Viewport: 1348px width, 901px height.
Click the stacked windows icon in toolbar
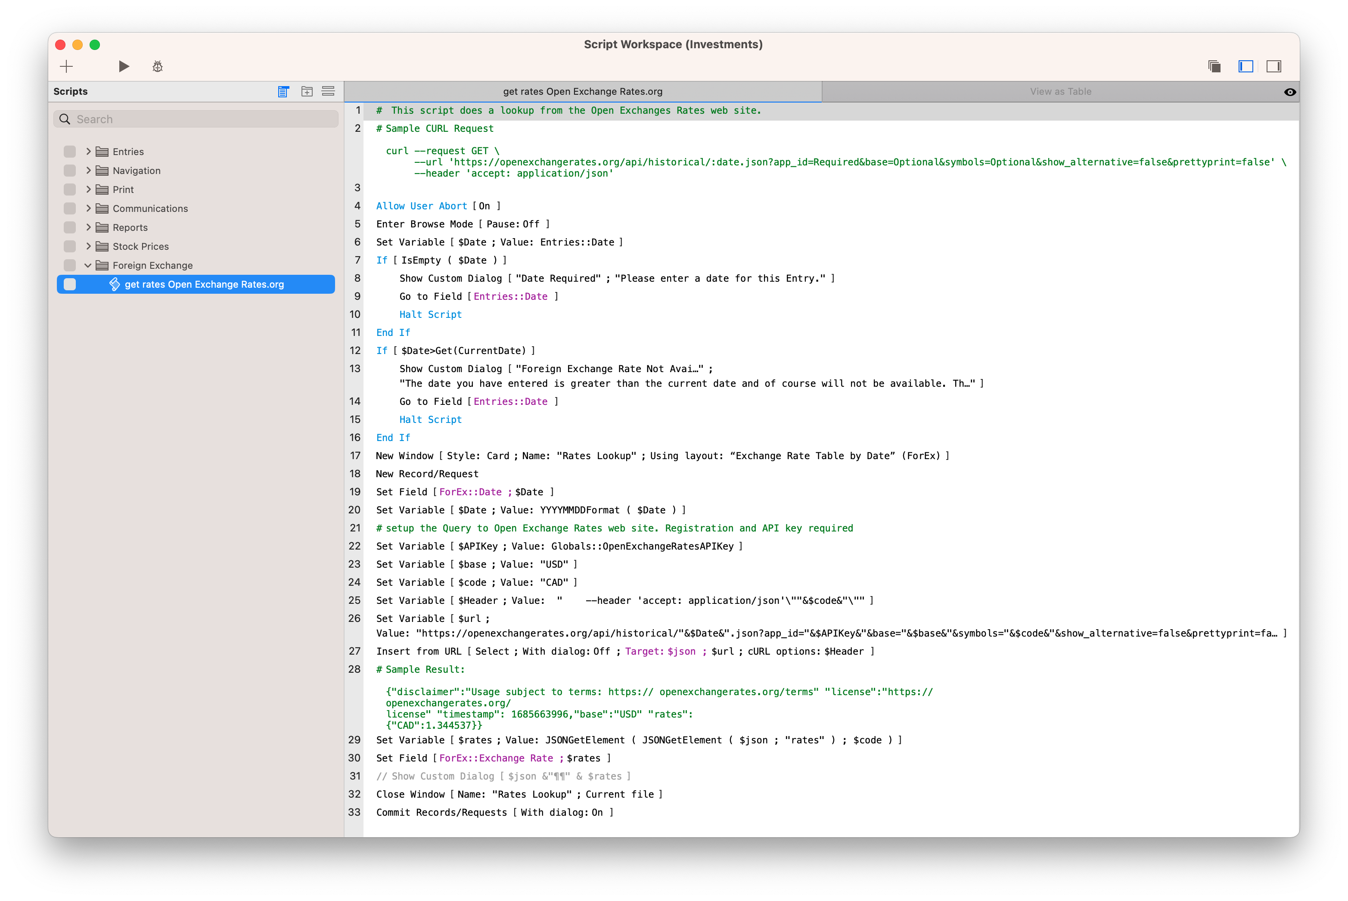1214,67
